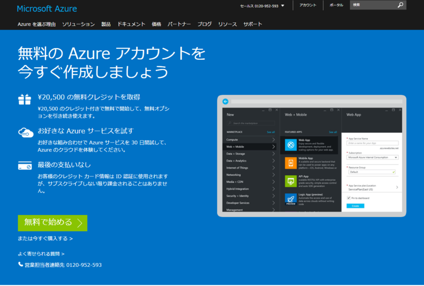Expand the Developer Services row
The height and width of the screenshot is (286, 424).
click(x=250, y=203)
